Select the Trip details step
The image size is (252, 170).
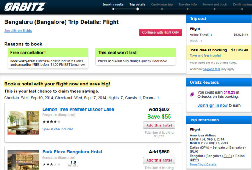coord(137,4)
